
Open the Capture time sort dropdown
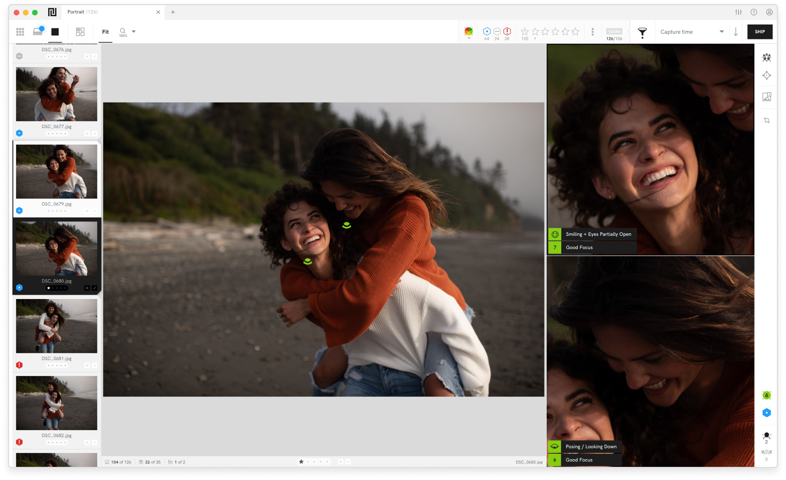tap(692, 32)
